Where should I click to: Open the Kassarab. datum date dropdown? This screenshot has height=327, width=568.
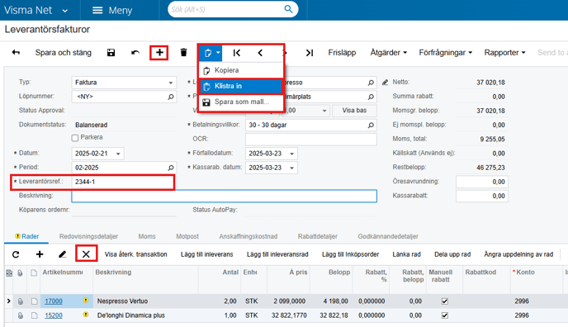[x=291, y=168]
